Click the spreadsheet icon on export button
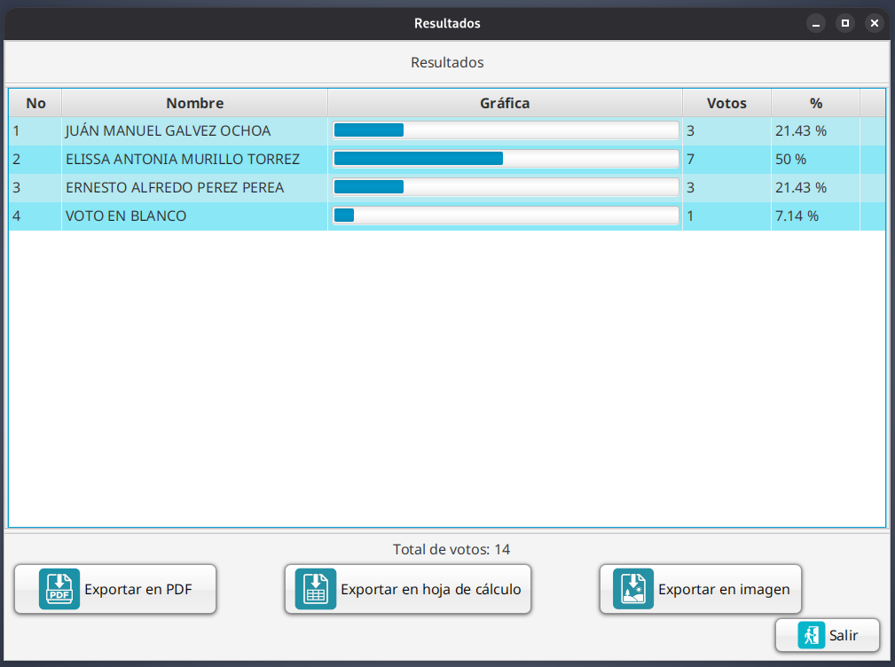The image size is (895, 667). coord(316,589)
